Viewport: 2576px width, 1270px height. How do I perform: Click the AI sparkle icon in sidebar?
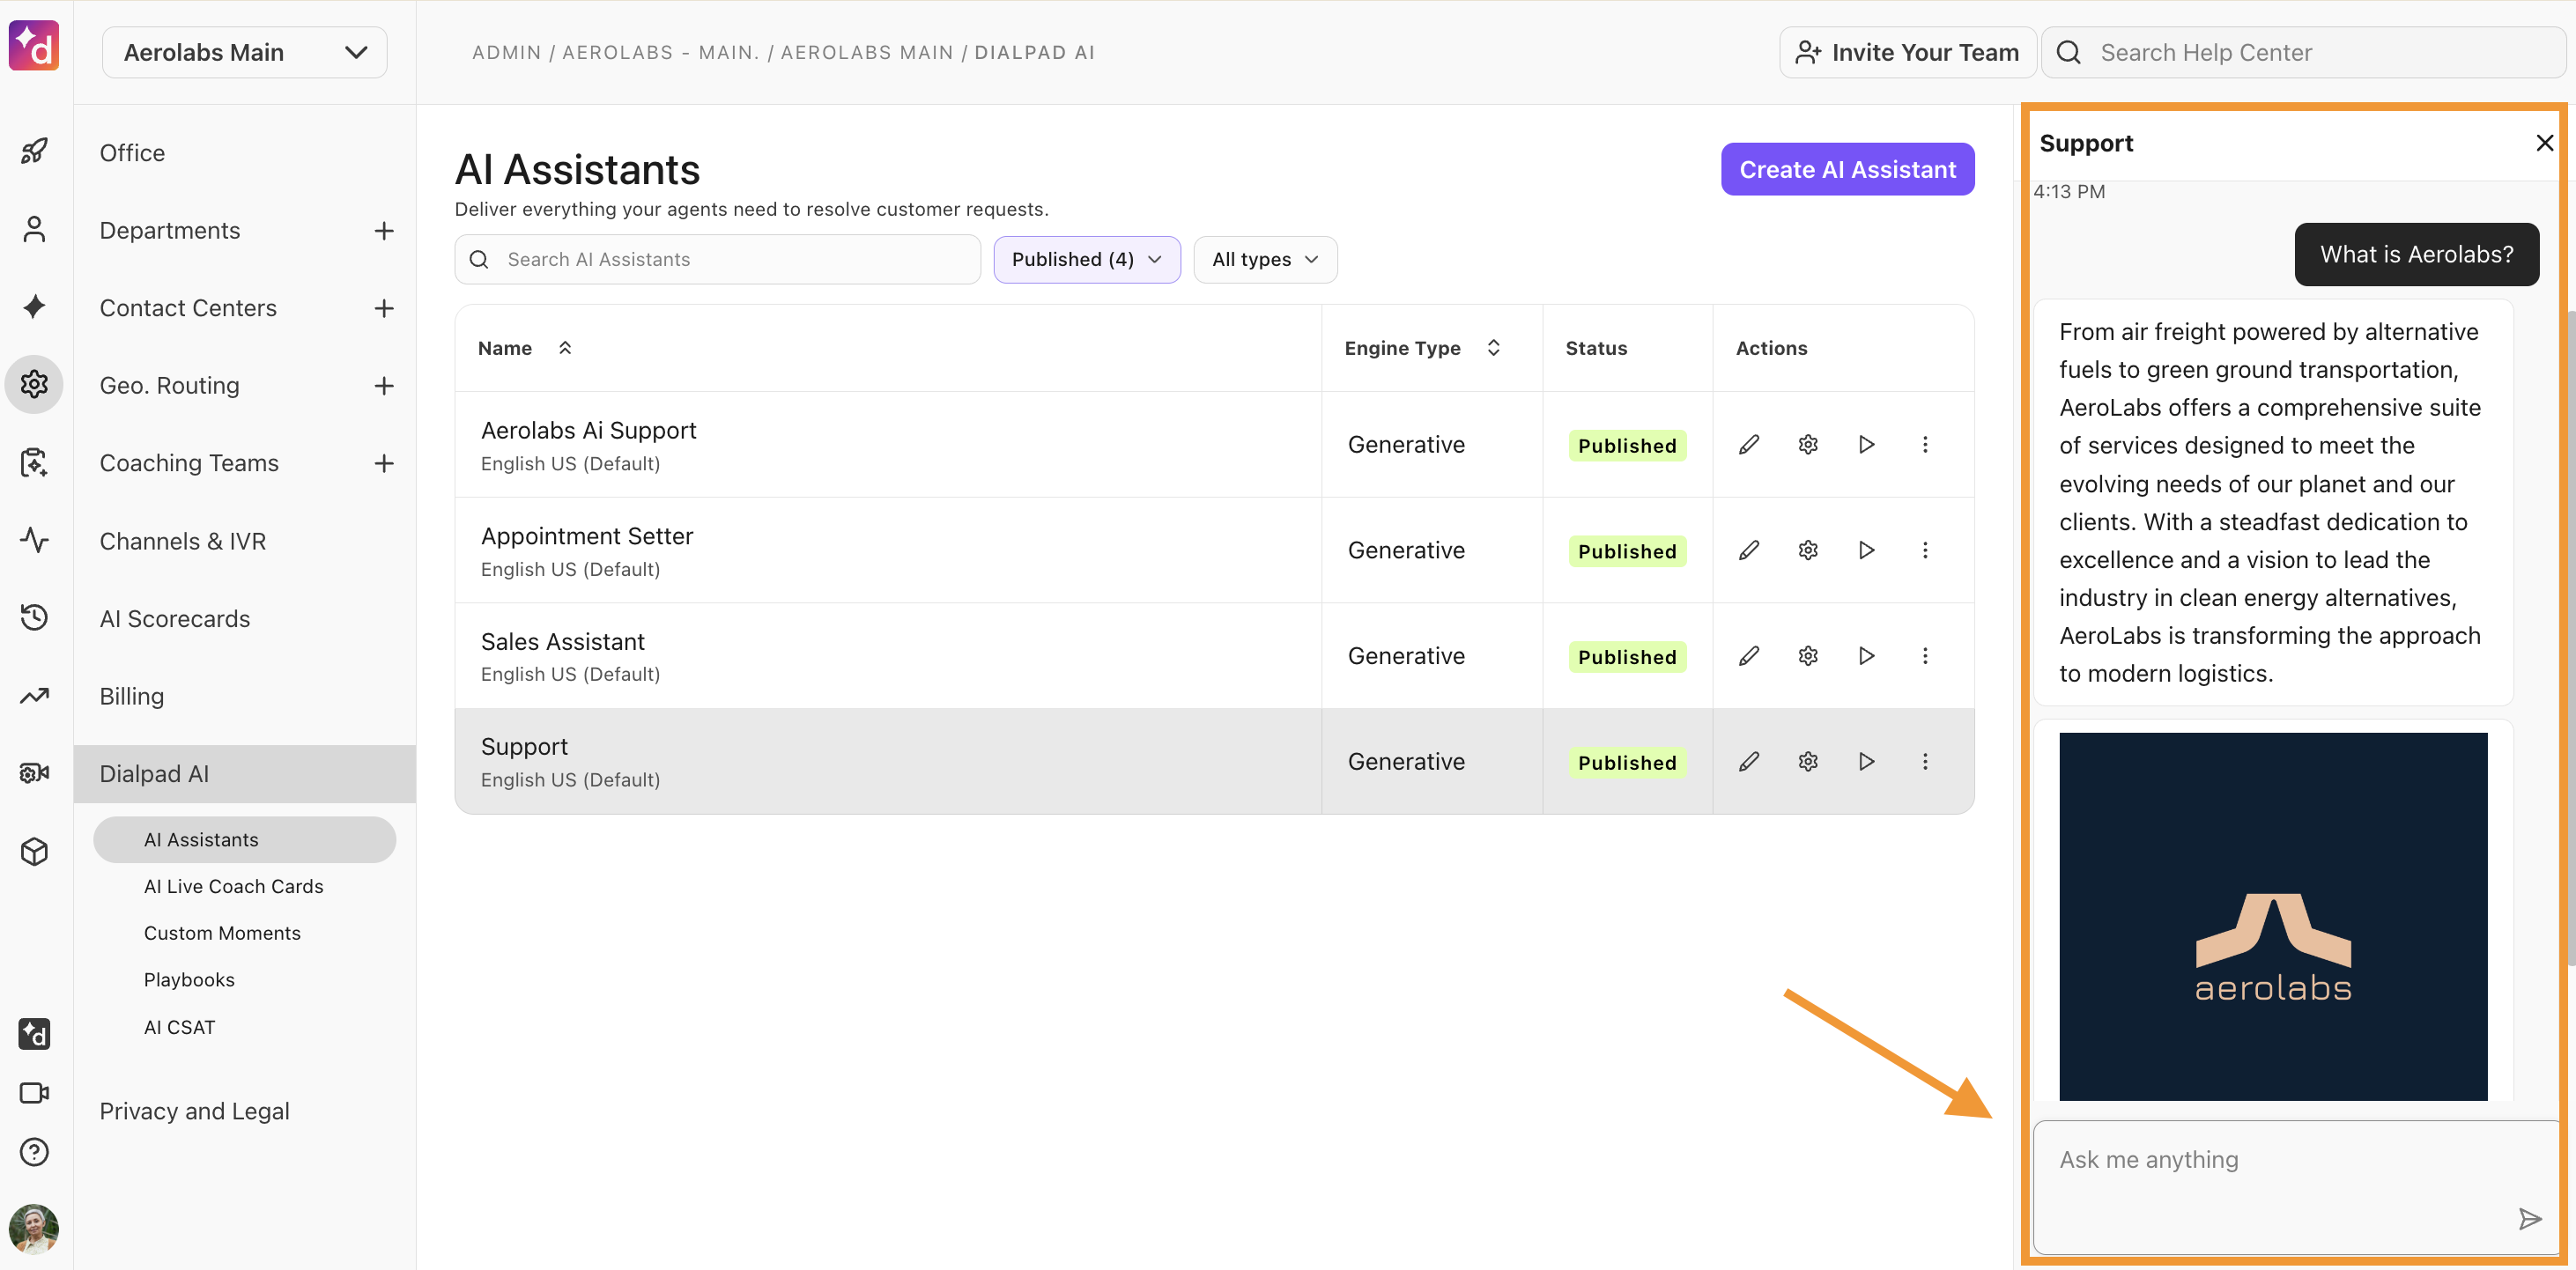[x=34, y=307]
